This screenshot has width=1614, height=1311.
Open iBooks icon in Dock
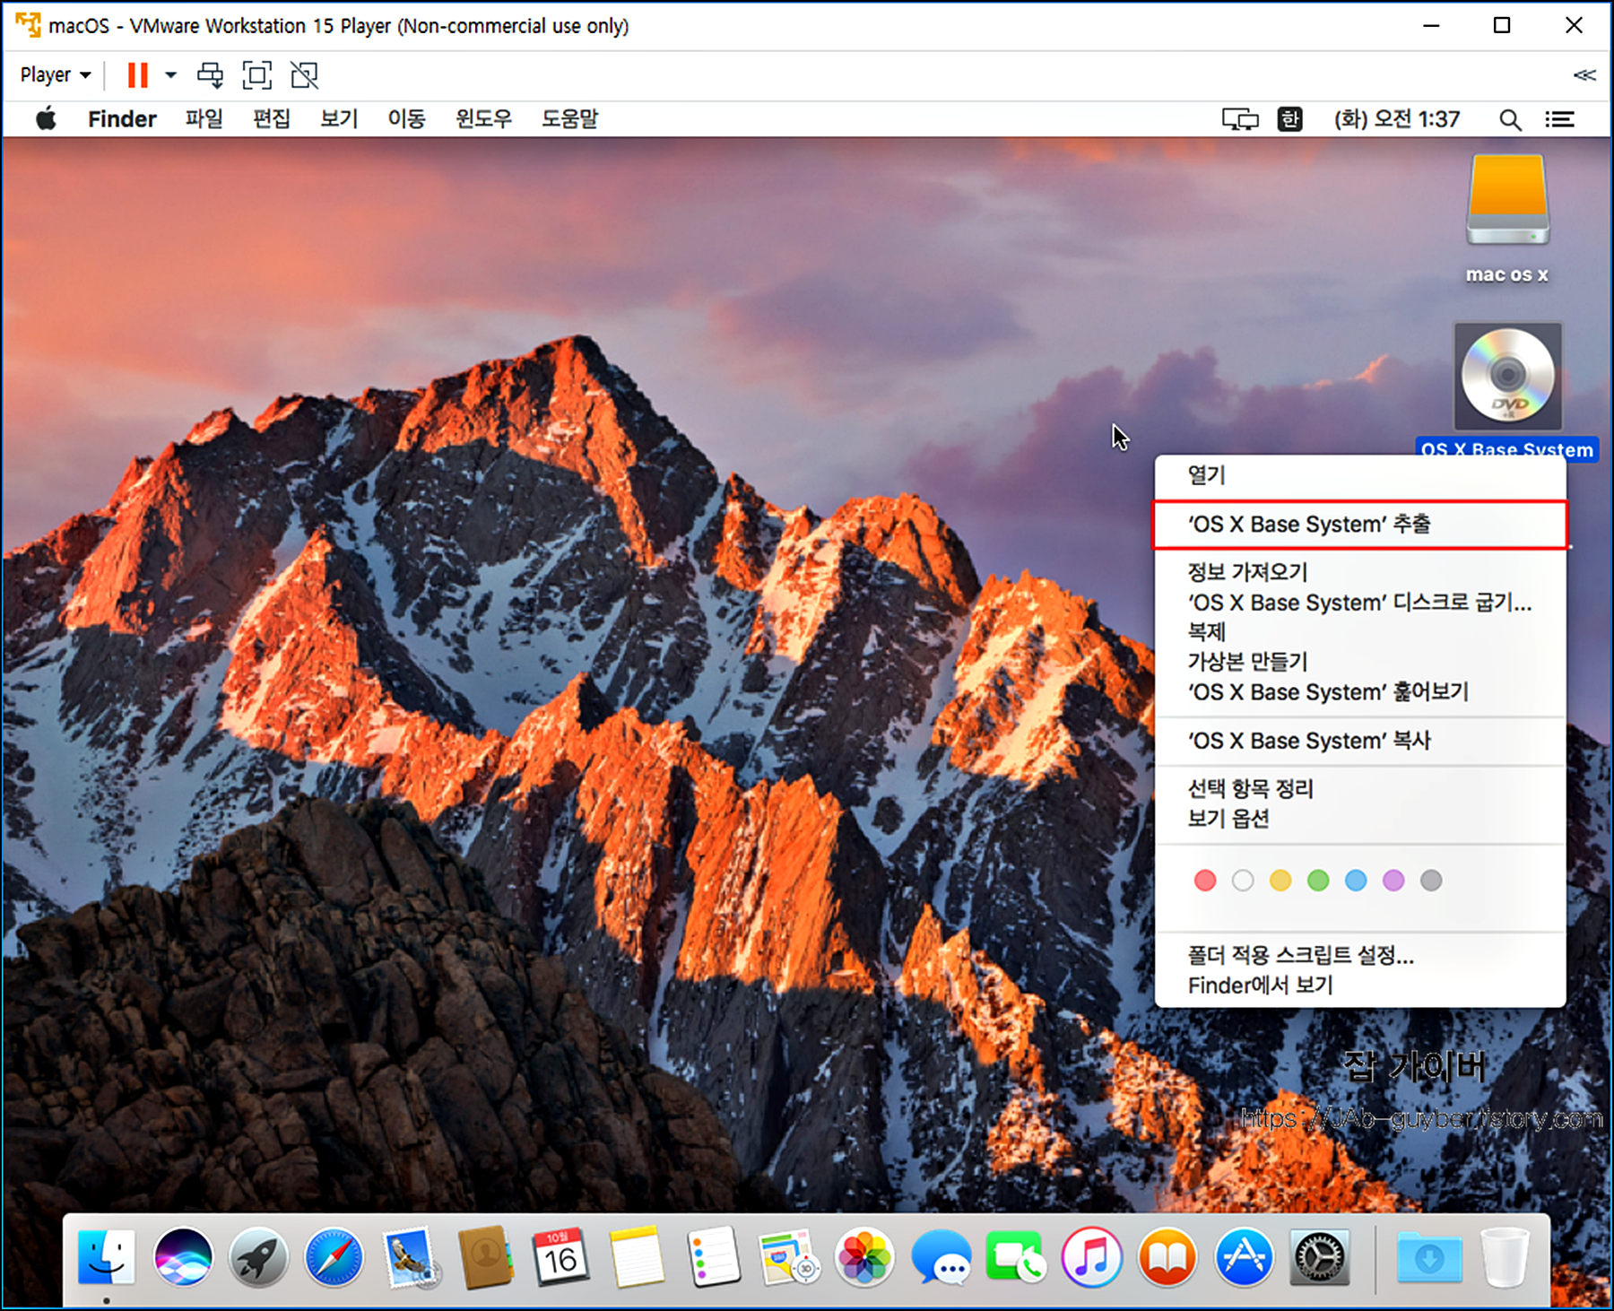[x=1167, y=1257]
